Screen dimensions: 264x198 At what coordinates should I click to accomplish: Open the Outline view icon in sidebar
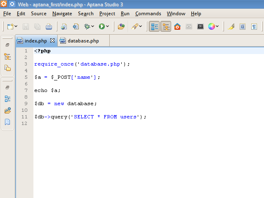coord(7,99)
